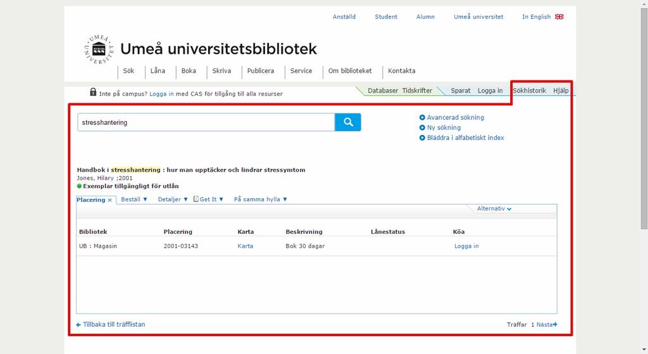Image resolution: width=648 pixels, height=354 pixels.
Task: Open Bläddra i alfabetiskt index
Action: point(465,137)
